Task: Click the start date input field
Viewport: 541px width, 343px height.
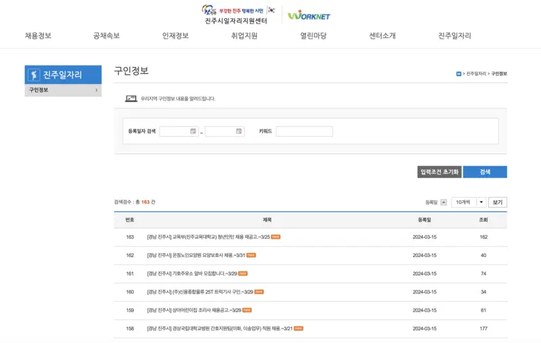Action: coord(179,131)
